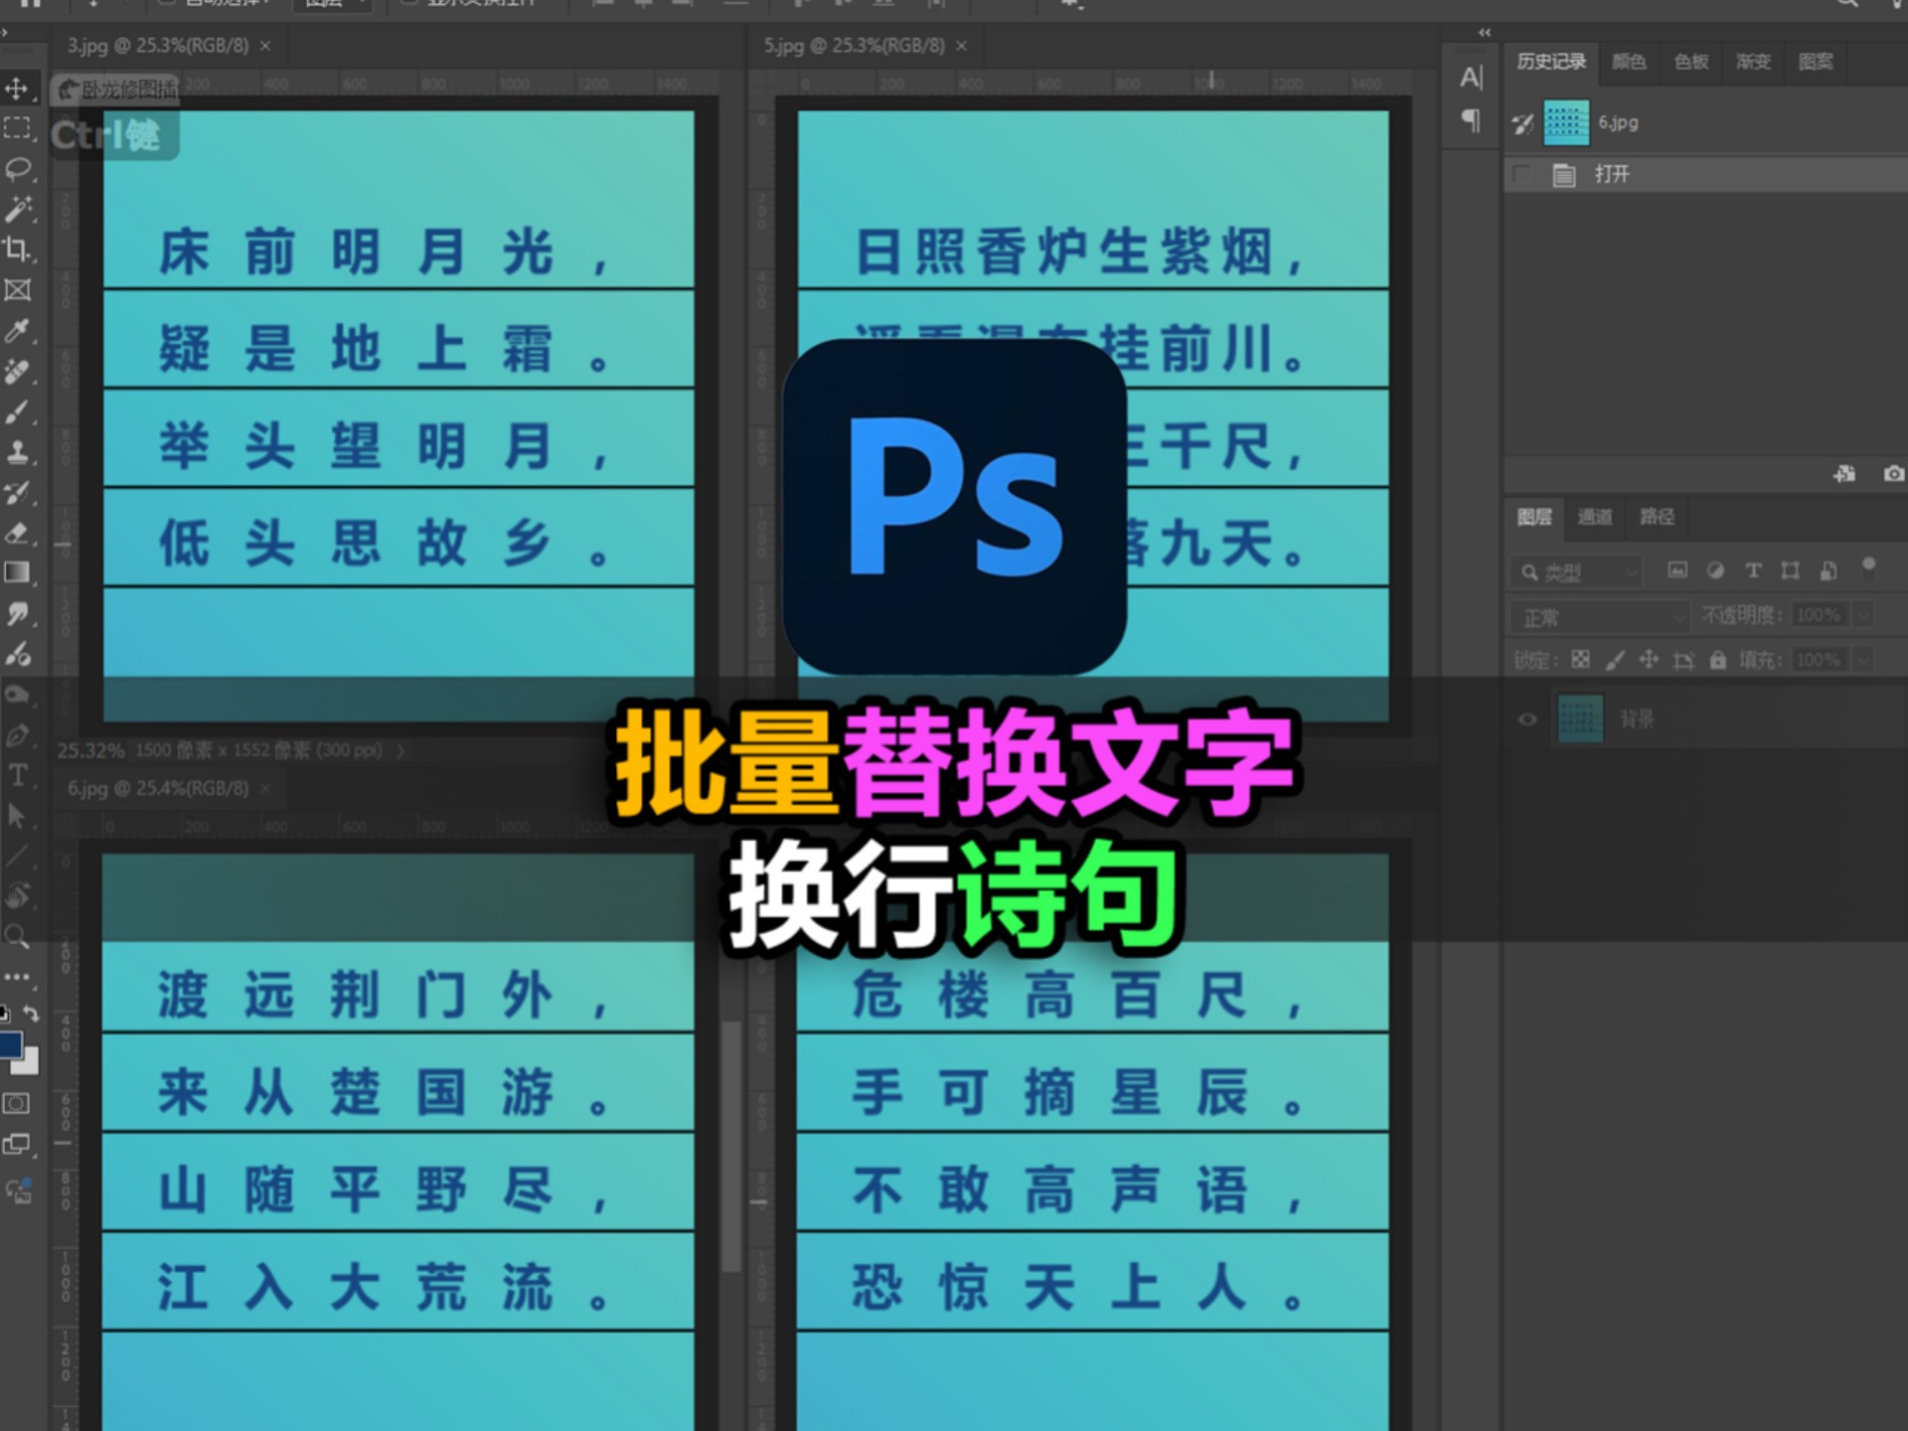
Task: Set history brush source beside 打开
Action: point(1521,175)
